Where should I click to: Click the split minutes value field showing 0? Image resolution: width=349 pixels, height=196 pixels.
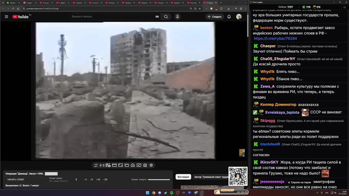[x=76, y=180]
